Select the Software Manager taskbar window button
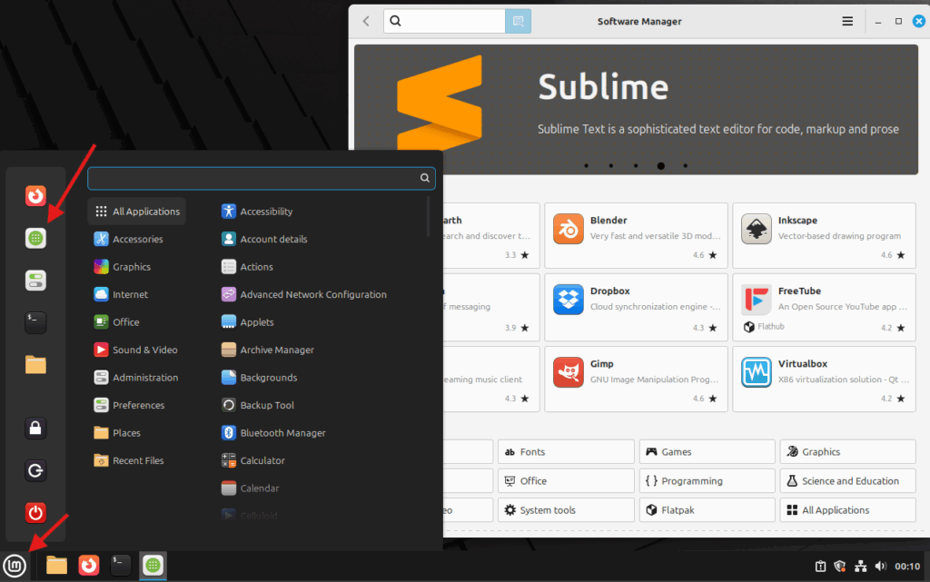Viewport: 930px width, 582px height. click(x=153, y=566)
